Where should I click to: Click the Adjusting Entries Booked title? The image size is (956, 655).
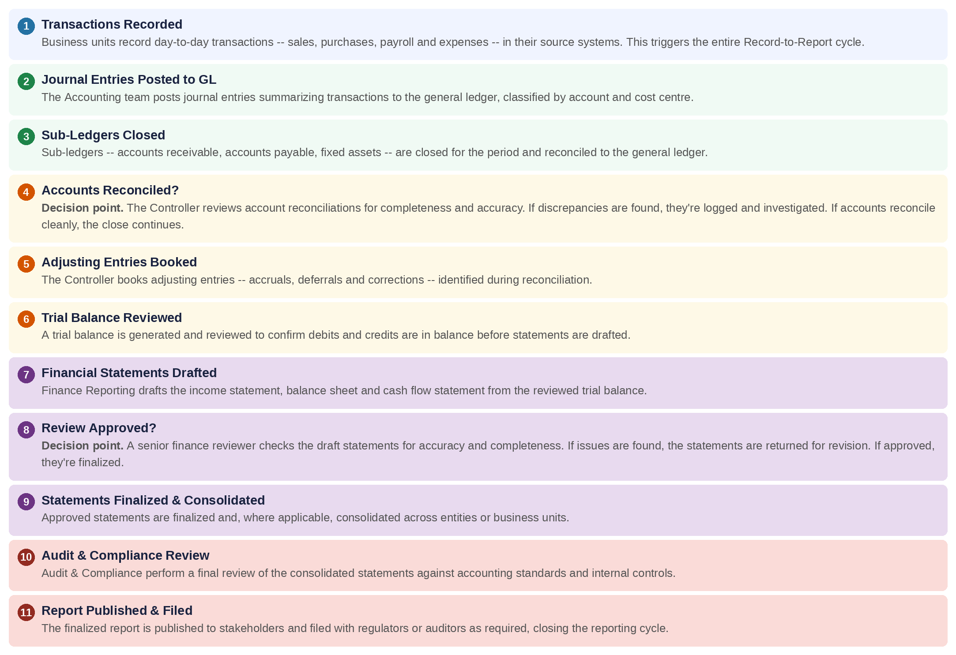click(119, 262)
